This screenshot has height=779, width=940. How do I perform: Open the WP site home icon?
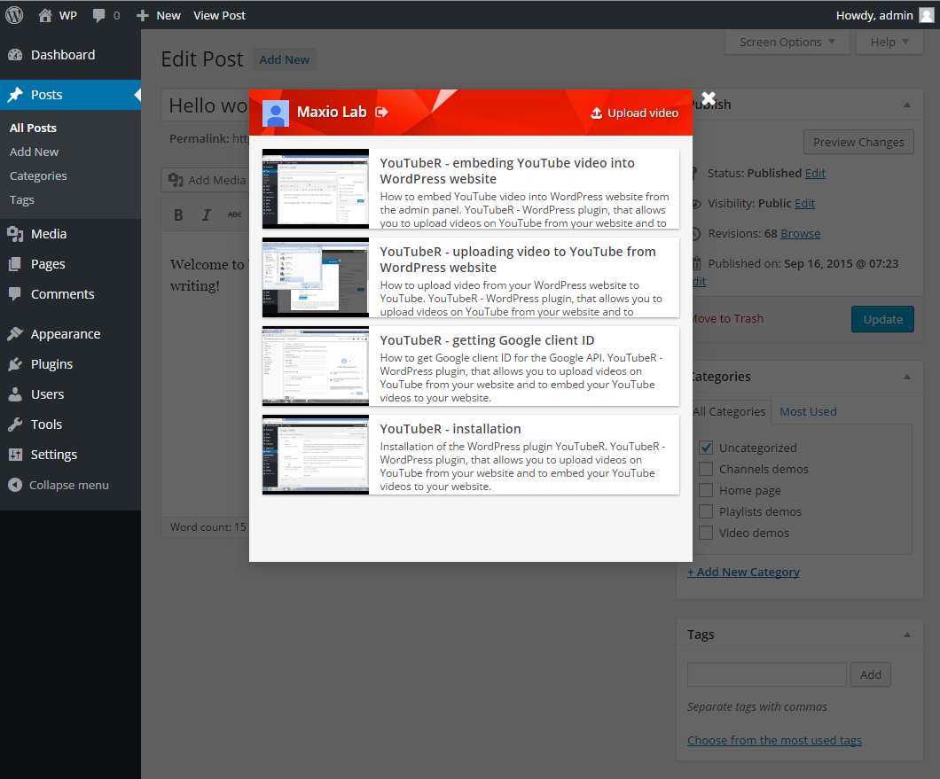45,15
